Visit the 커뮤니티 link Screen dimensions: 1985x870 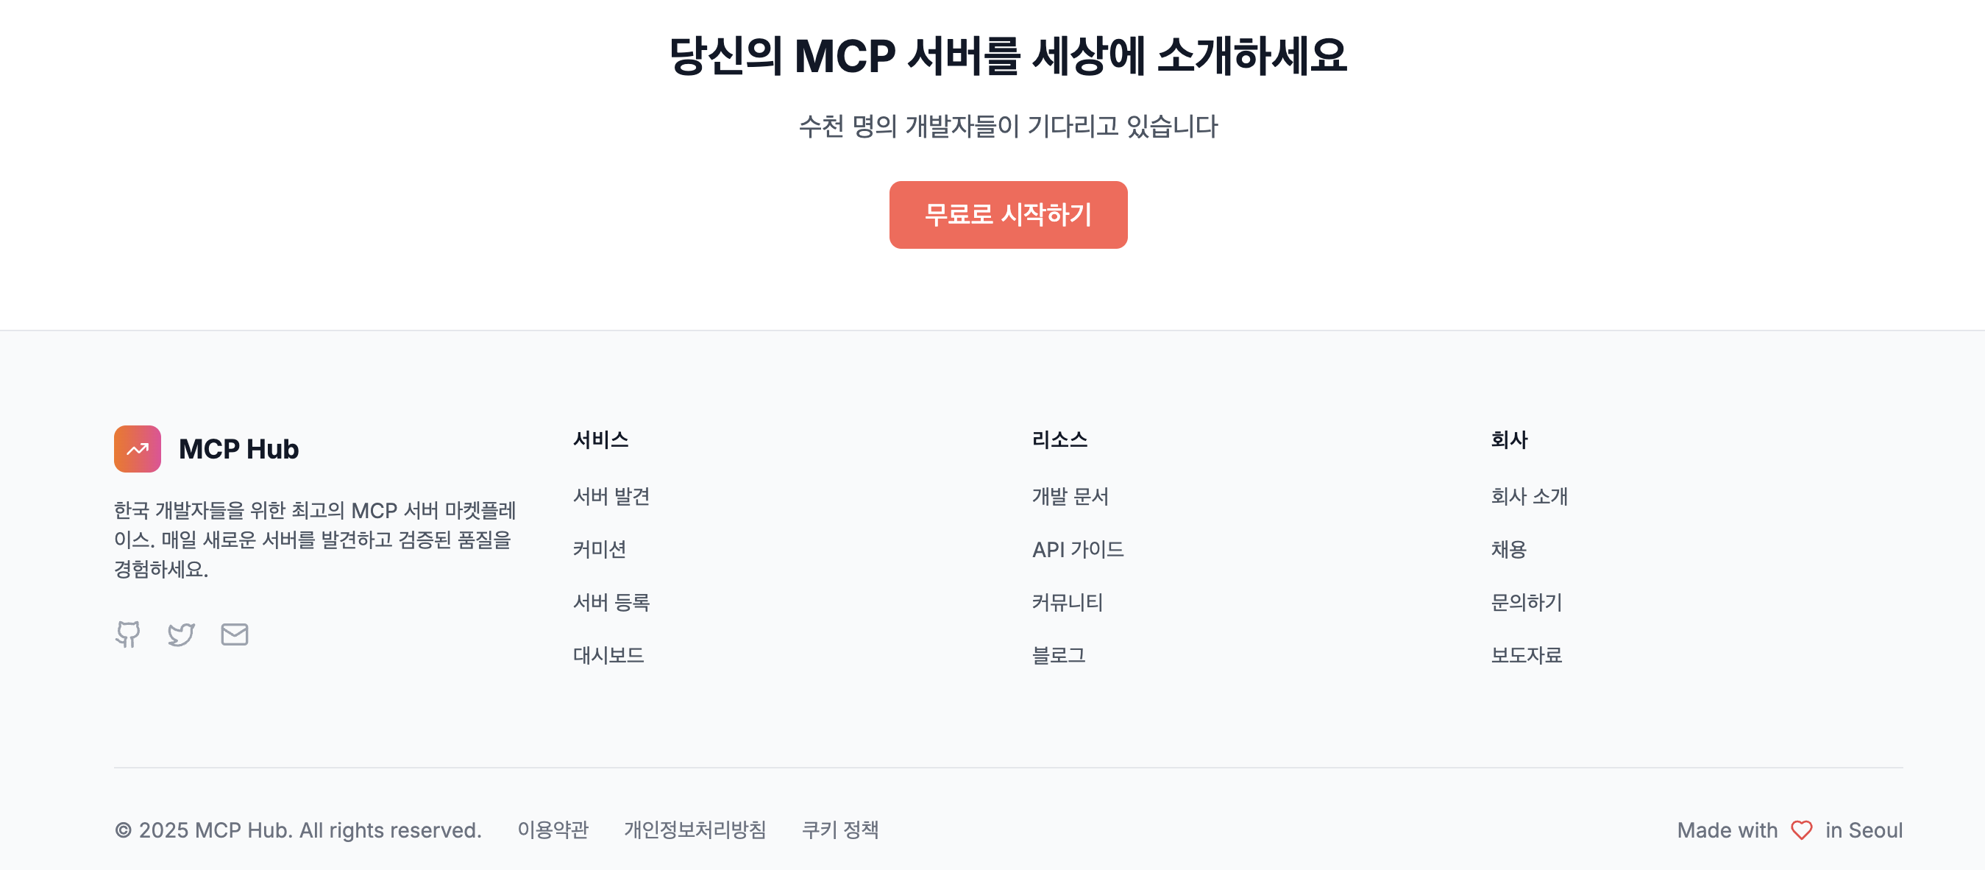pyautogui.click(x=1068, y=602)
